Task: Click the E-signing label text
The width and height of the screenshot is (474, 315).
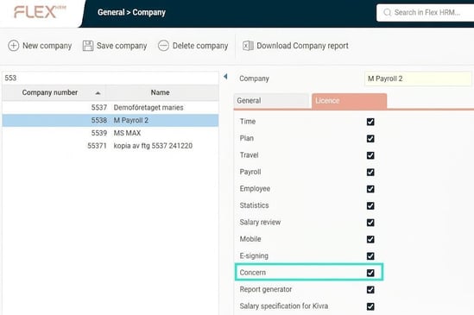Action: tap(254, 256)
